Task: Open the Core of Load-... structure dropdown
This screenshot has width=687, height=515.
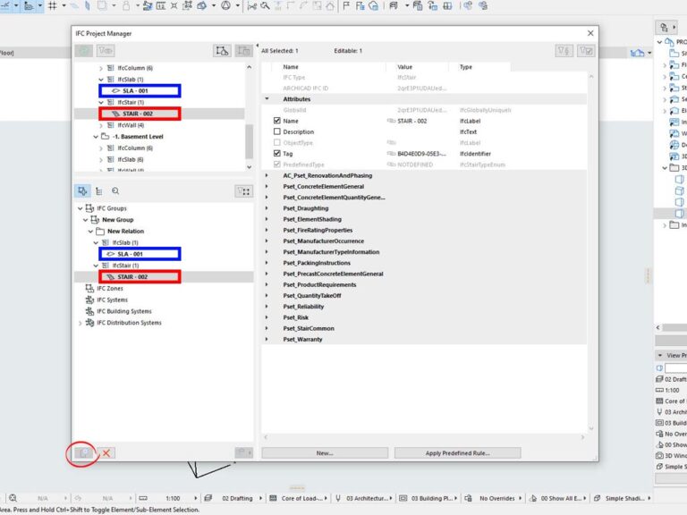Action: [x=326, y=498]
